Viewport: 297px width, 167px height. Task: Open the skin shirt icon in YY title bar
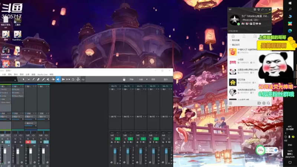[258, 10]
